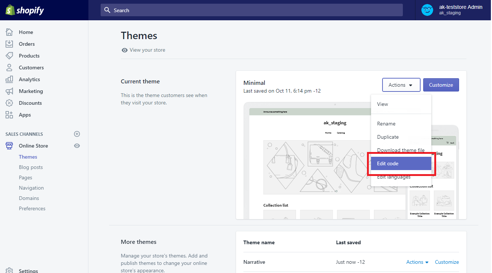Screen dimensions: 492x273
Task: Click the Shopify logo
Action: (x=24, y=10)
